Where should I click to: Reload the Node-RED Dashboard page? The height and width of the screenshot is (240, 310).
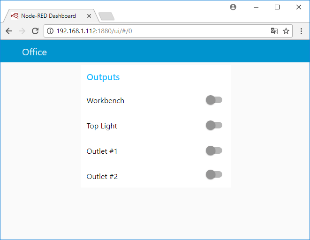pos(35,31)
